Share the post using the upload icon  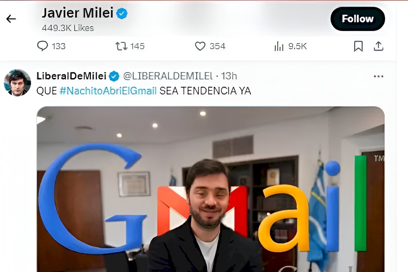coord(378,46)
